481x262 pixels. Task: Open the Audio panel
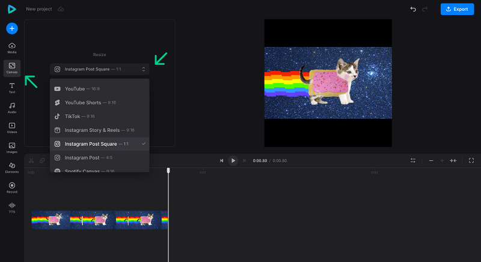pyautogui.click(x=12, y=108)
